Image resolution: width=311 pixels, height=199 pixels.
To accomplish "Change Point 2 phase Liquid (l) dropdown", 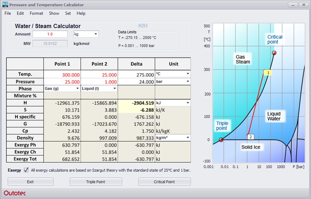I will [x=99, y=89].
